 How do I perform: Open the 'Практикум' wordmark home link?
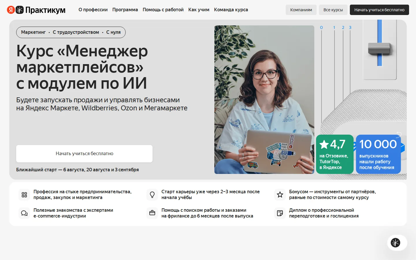coord(45,10)
